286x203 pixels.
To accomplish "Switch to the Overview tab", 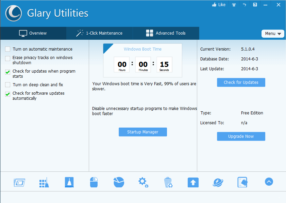I will pos(33,33).
